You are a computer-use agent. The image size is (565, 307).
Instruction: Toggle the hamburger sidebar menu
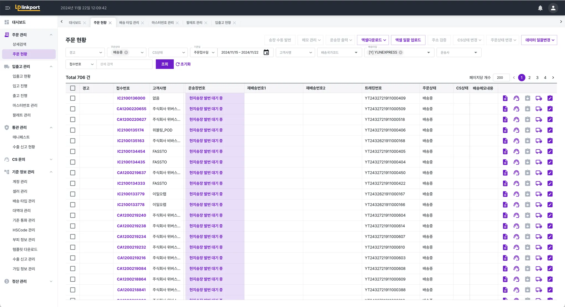(8, 8)
